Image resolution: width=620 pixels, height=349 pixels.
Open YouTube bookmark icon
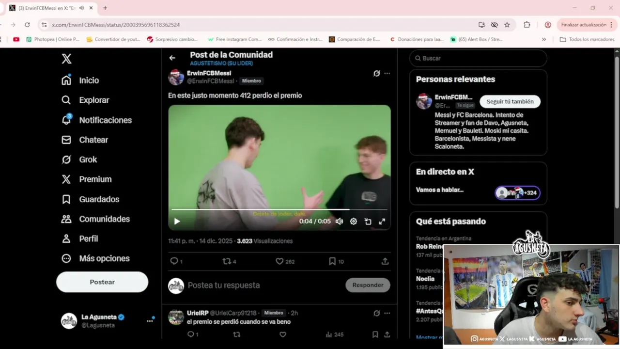[16, 39]
